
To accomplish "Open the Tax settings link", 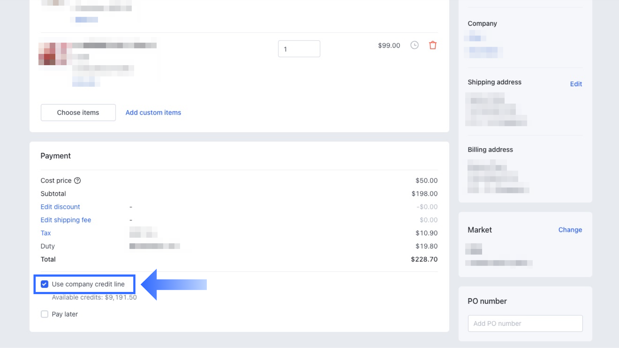I will click(46, 233).
